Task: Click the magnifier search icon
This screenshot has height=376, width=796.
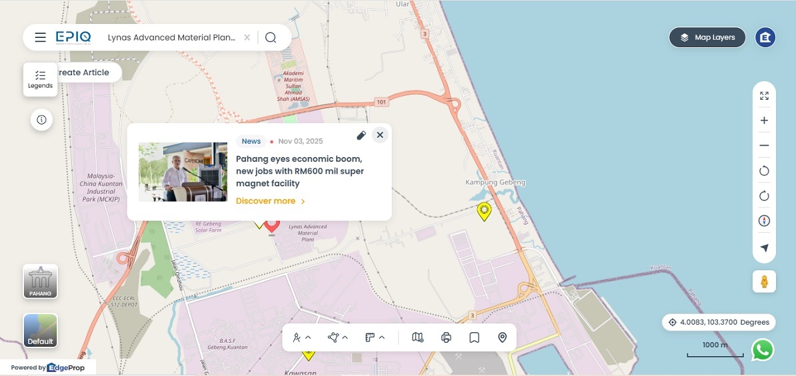Action: coord(271,37)
